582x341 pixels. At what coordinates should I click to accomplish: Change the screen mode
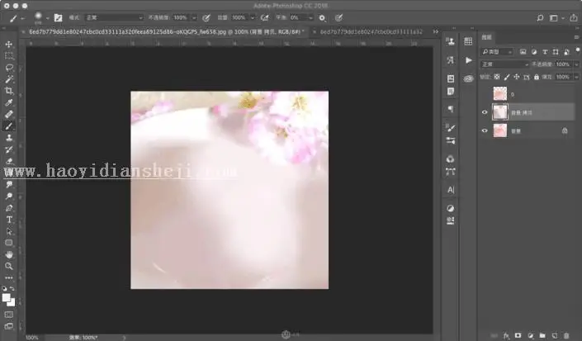pos(9,326)
